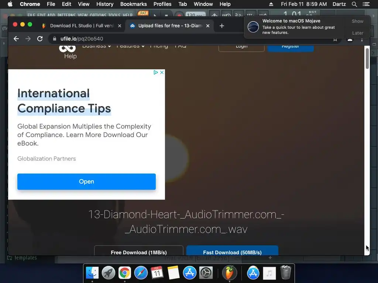Close the International Compliance Tips ad
The width and height of the screenshot is (378, 283).
(x=162, y=72)
